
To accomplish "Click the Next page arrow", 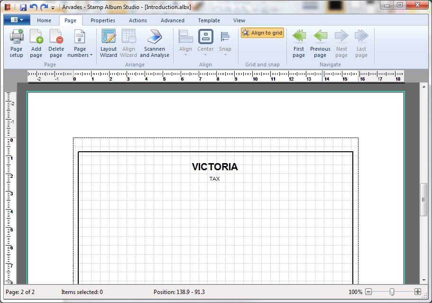I will (x=341, y=44).
